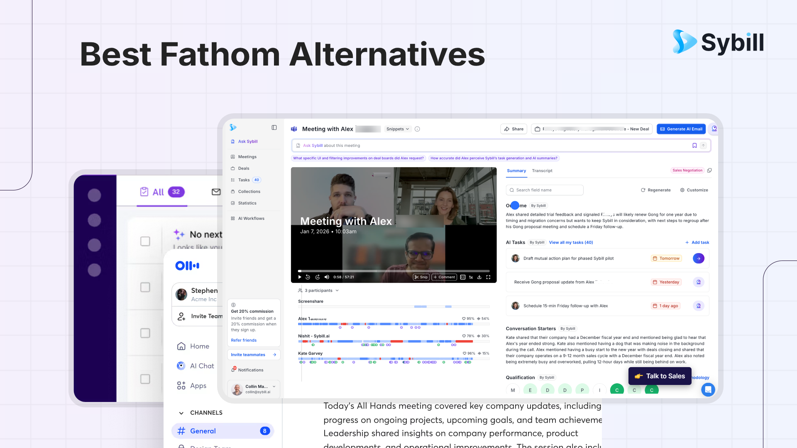The width and height of the screenshot is (797, 448).
Task: Click bookmark icon in Ask Sybill bar
Action: [x=694, y=146]
